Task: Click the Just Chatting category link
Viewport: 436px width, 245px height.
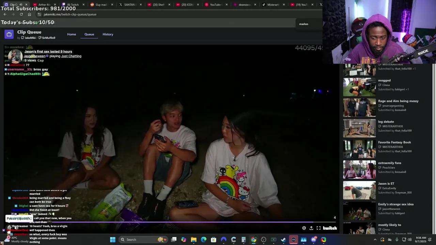Action: [x=71, y=56]
